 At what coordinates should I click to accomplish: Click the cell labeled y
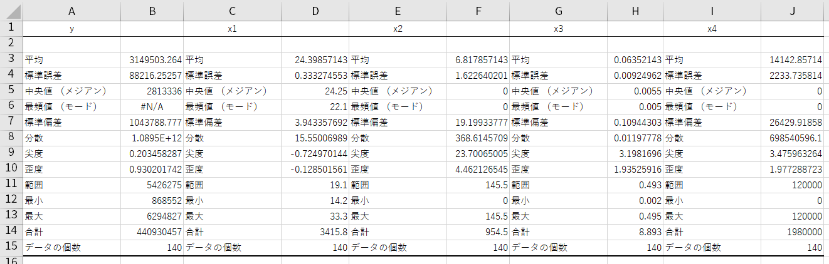pyautogui.click(x=71, y=29)
